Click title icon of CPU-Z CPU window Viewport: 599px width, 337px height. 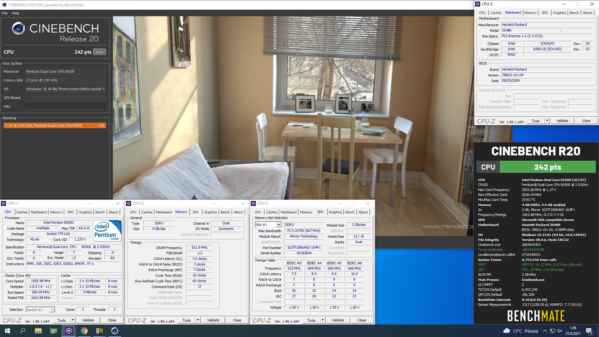4,203
